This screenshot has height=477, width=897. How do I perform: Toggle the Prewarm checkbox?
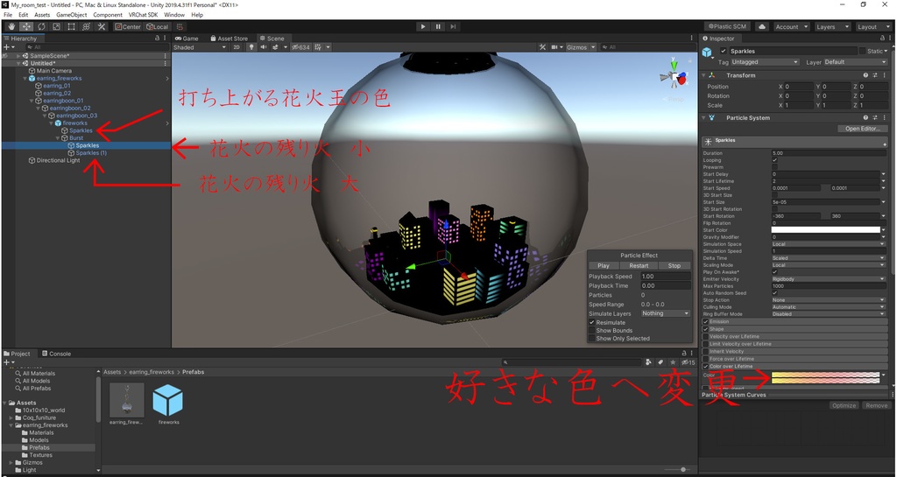click(774, 167)
